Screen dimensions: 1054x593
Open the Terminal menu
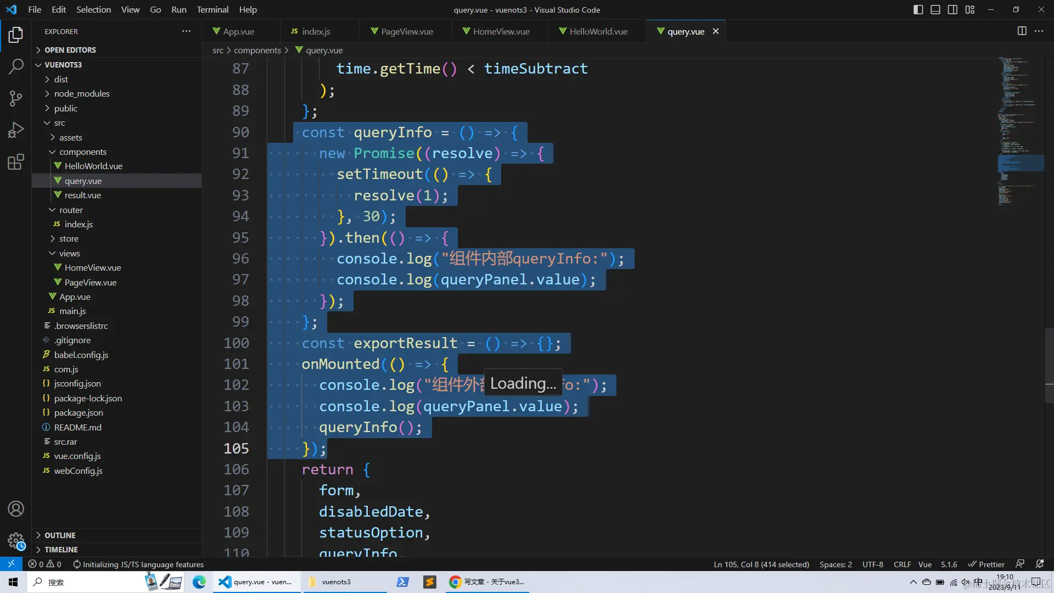click(212, 9)
